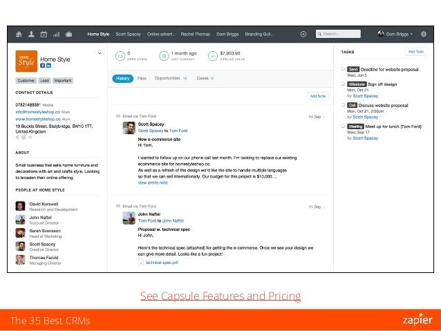Click the PDF attachment file icon
441x331 pixels.
pos(140,263)
